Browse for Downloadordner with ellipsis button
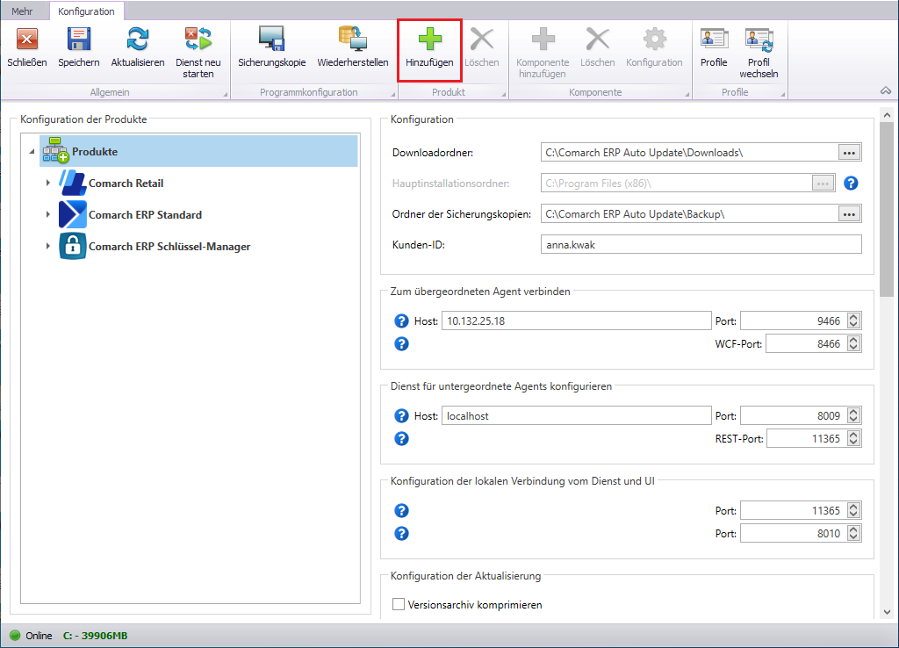Screen dimensions: 899x648 point(848,152)
